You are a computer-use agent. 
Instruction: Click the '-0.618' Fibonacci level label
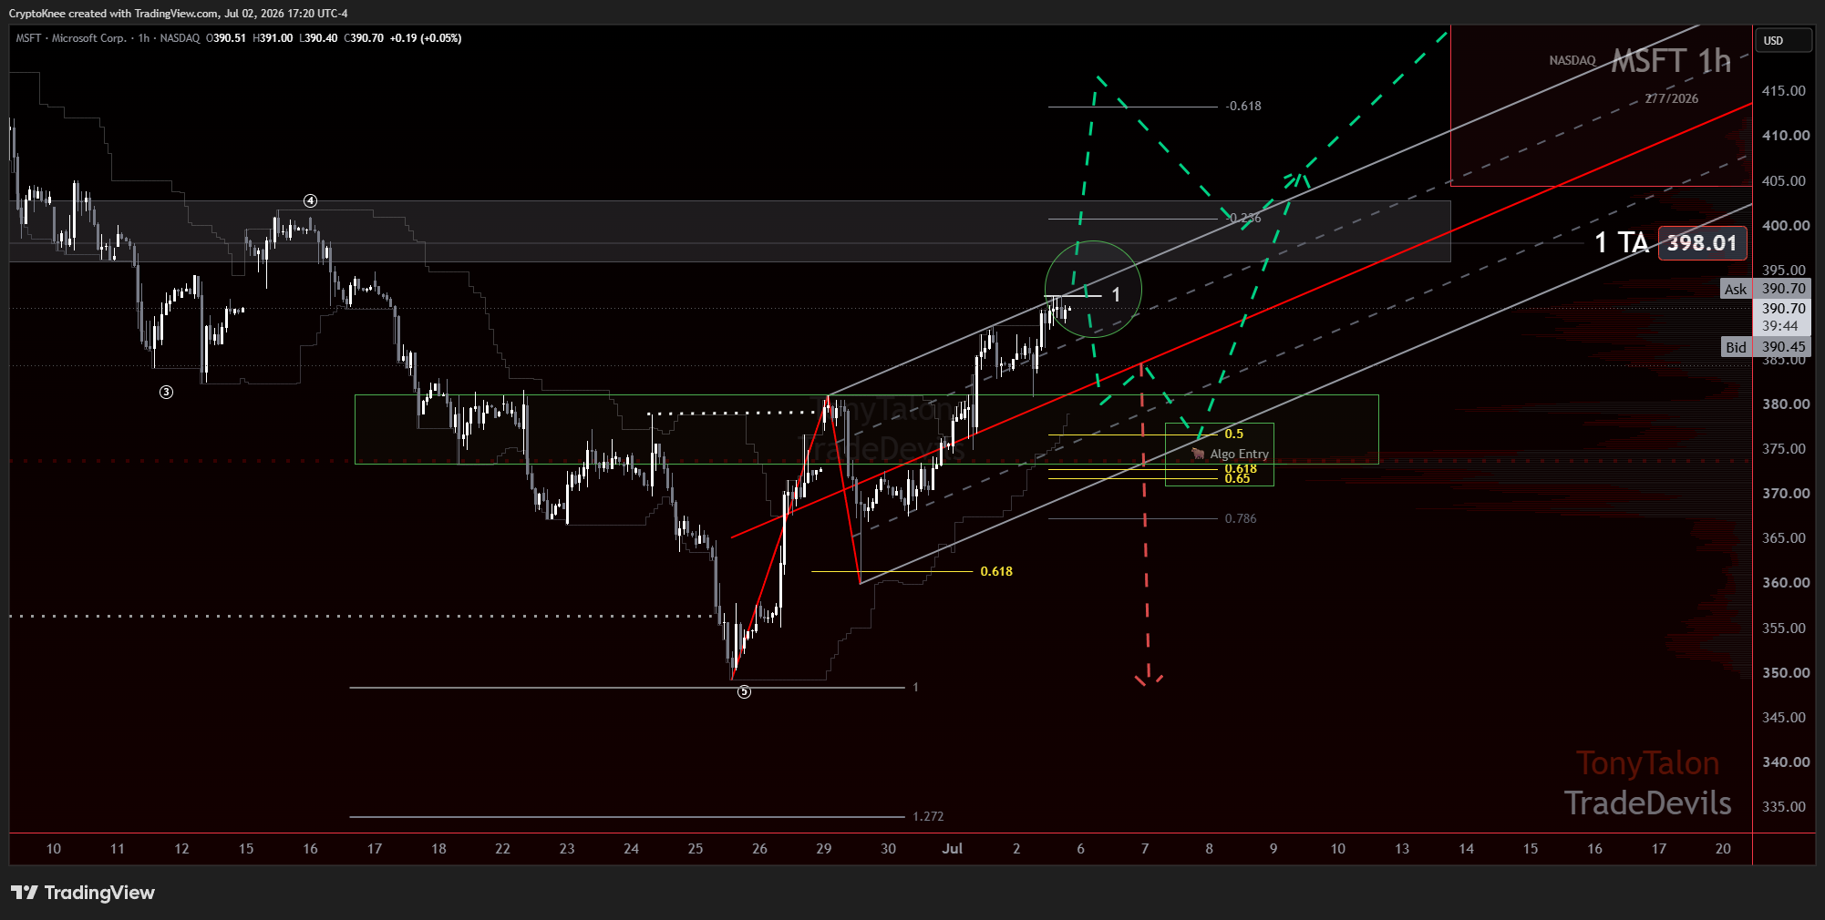[1243, 107]
